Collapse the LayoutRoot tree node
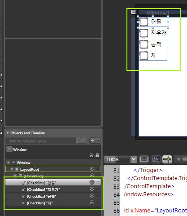Viewport: 187px width, 216px height. pyautogui.click(x=12, y=169)
